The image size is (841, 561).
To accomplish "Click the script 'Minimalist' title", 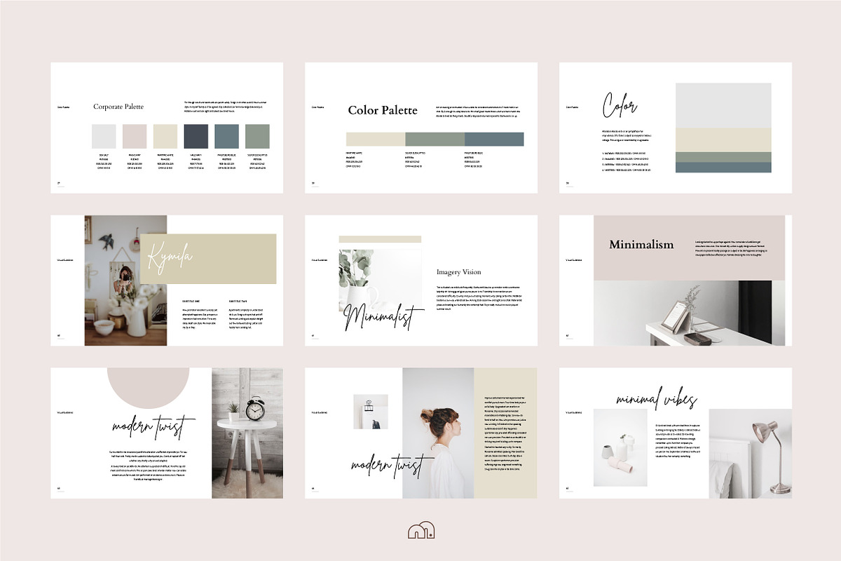I will point(384,318).
